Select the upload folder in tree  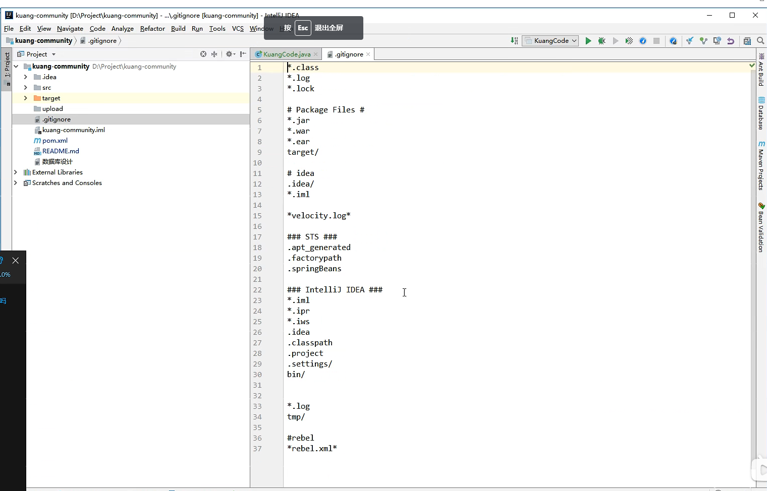pyautogui.click(x=52, y=109)
